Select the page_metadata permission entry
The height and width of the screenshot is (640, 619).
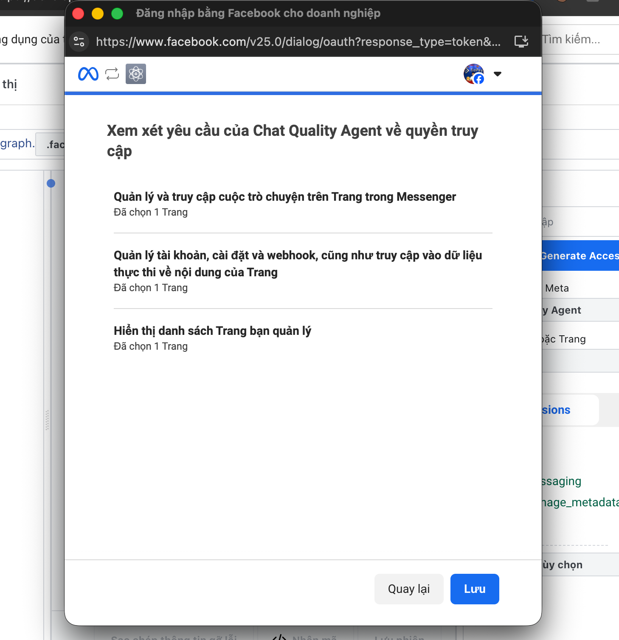[580, 502]
